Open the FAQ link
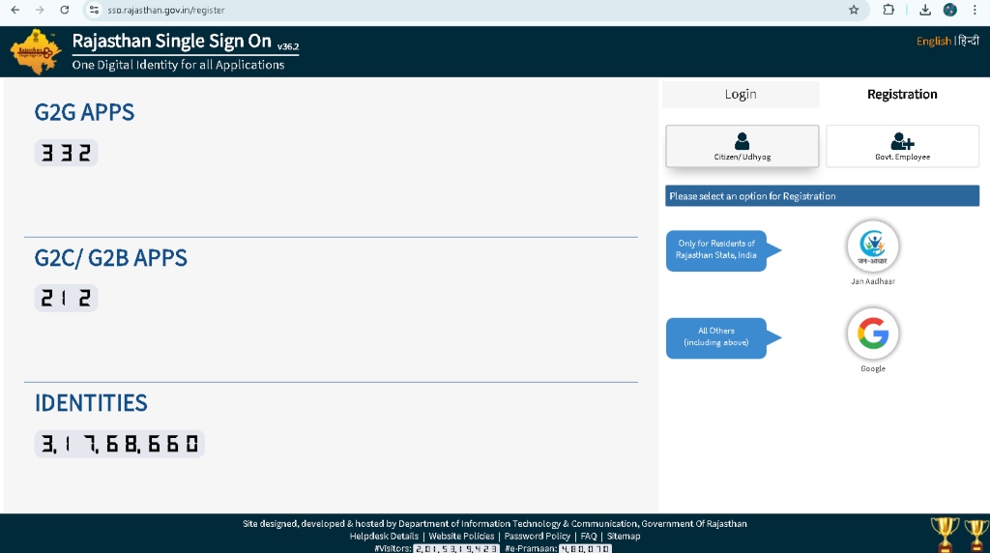The image size is (990, 553). [x=589, y=536]
